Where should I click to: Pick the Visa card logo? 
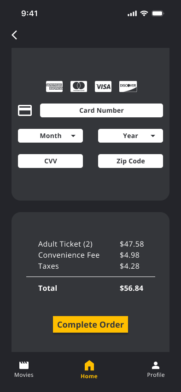[103, 86]
